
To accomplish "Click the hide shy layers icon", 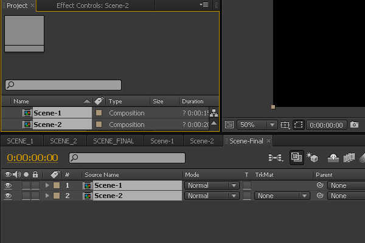I will point(333,158).
